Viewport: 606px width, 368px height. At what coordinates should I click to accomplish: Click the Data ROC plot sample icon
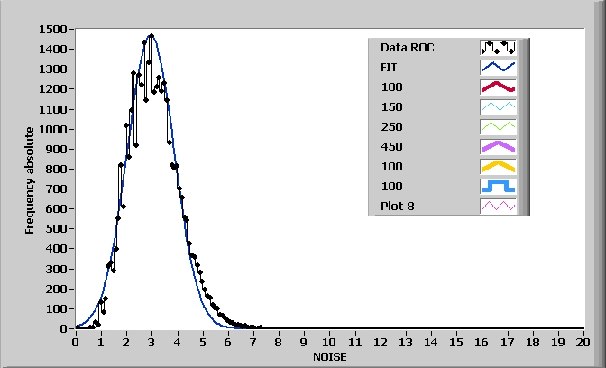pyautogui.click(x=498, y=47)
